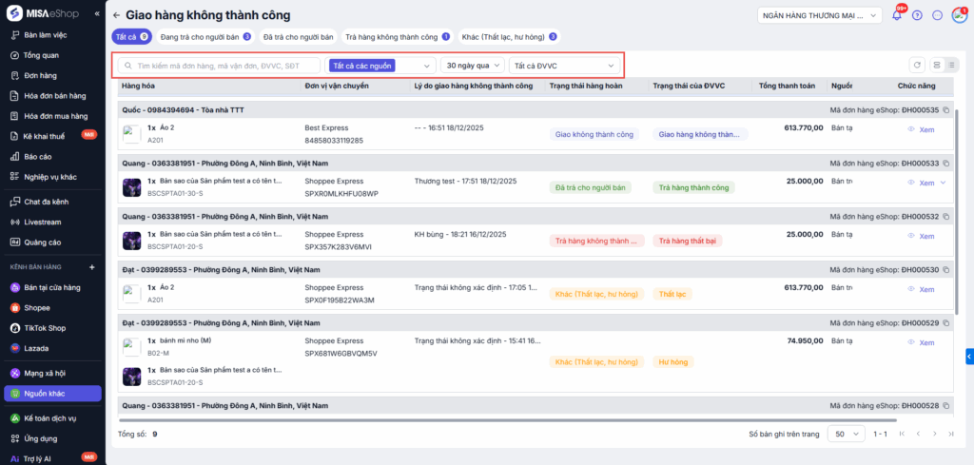Image resolution: width=974 pixels, height=465 pixels.
Task: Open 'Đơn hàng' in the sidebar
Action: click(42, 75)
